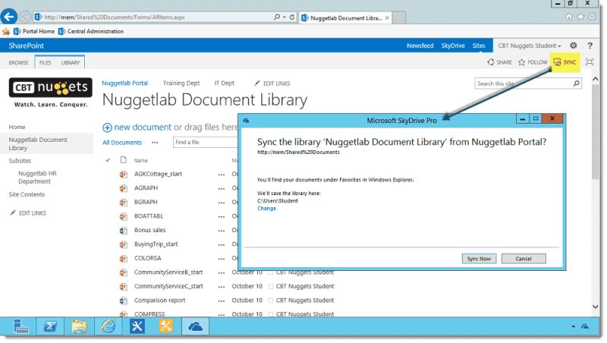Open the Training Dept navigation link
Image resolution: width=607 pixels, height=343 pixels.
(x=181, y=83)
